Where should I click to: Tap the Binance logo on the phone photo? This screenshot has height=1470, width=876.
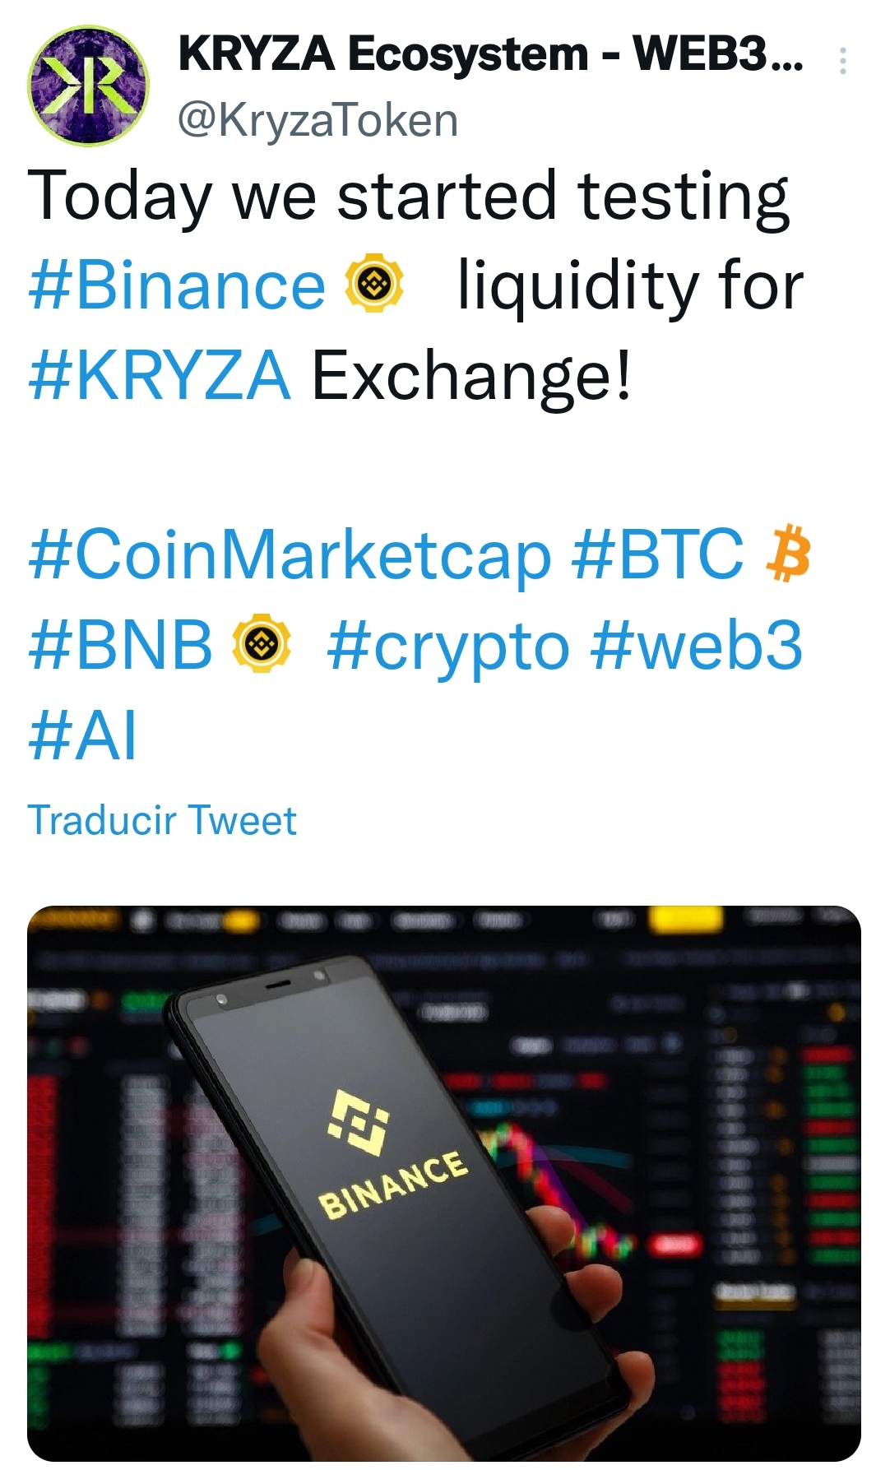[x=359, y=1120]
